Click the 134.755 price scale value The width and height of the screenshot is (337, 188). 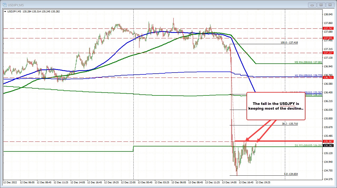click(x=328, y=171)
